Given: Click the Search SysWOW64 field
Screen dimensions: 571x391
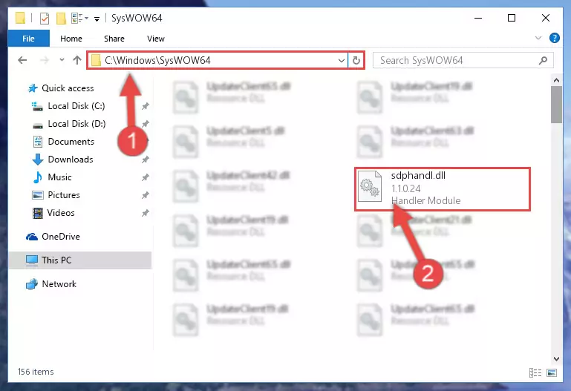Looking at the screenshot, I should click(x=463, y=60).
